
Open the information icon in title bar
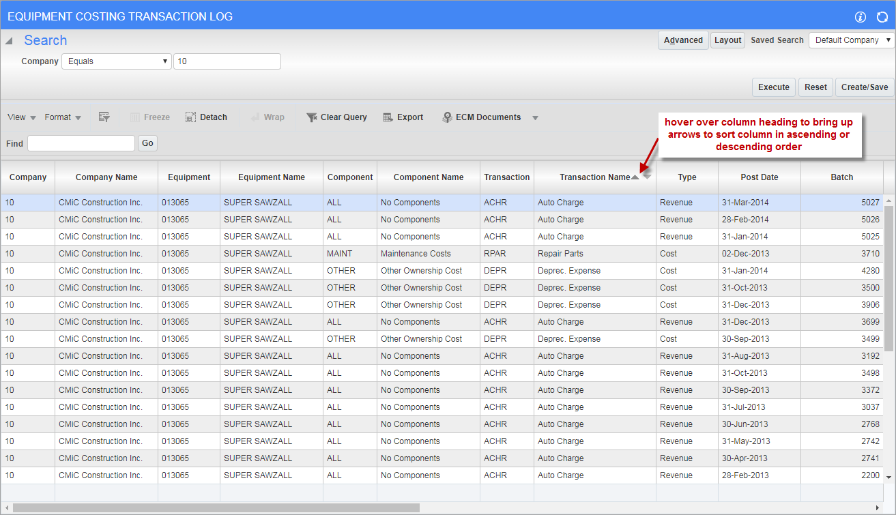click(x=861, y=17)
